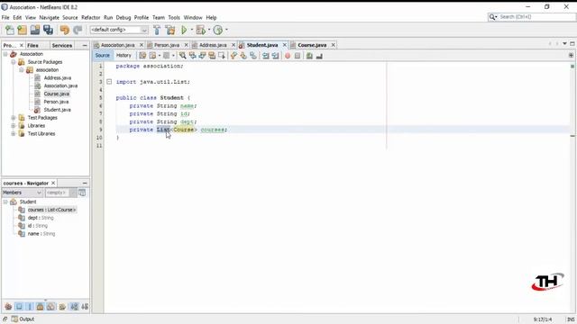The image size is (577, 324).
Task: Click the Stop Macro Recording icon
Action: tap(298, 56)
